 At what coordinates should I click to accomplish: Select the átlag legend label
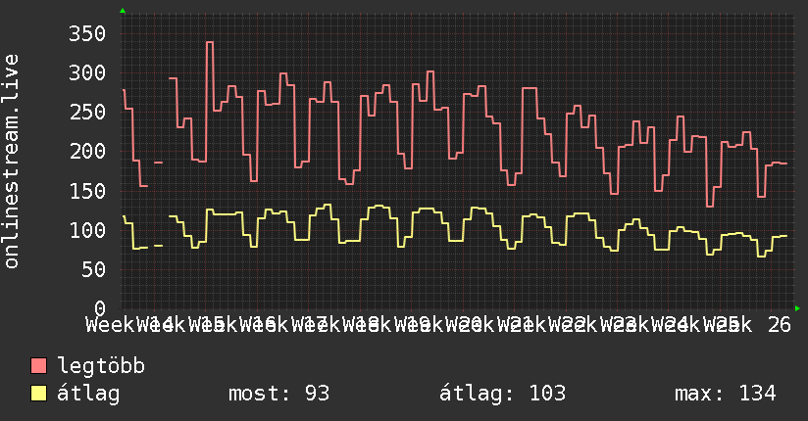[88, 394]
